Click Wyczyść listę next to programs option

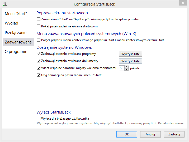pos(130,54)
